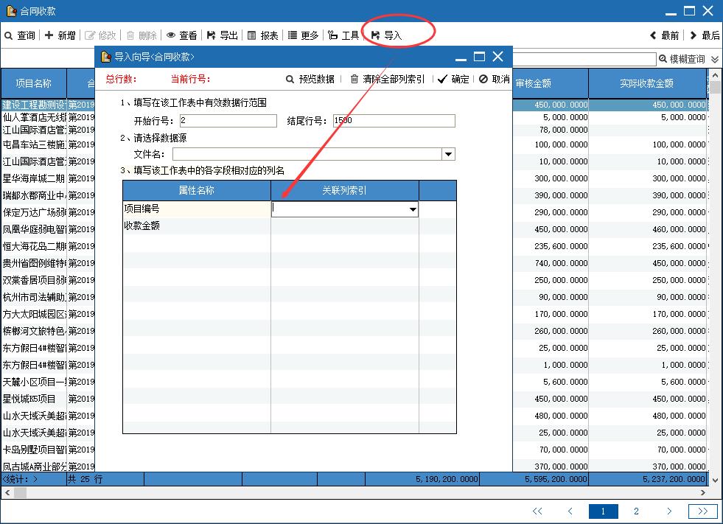
Task: Click 新增 to add a record
Action: tap(60, 35)
